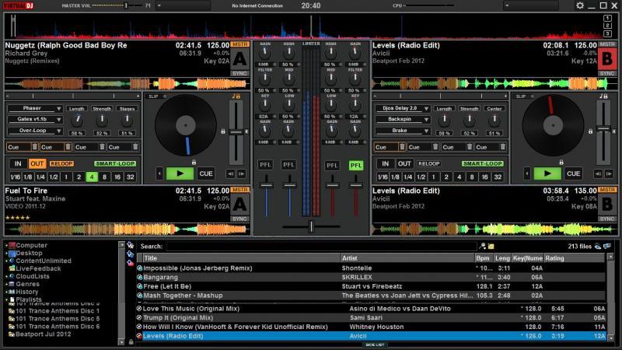Click the left deck turntable platter
Screen dimensions: 622x350
click(x=186, y=125)
